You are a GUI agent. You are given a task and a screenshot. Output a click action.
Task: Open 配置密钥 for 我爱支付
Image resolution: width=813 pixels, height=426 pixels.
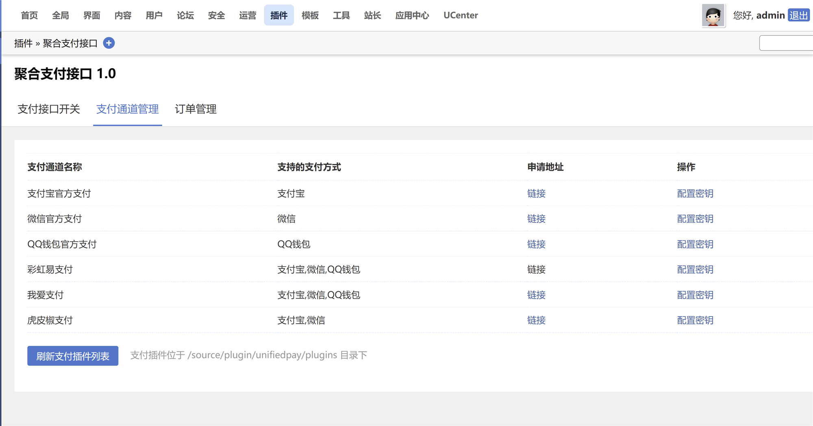[695, 295]
